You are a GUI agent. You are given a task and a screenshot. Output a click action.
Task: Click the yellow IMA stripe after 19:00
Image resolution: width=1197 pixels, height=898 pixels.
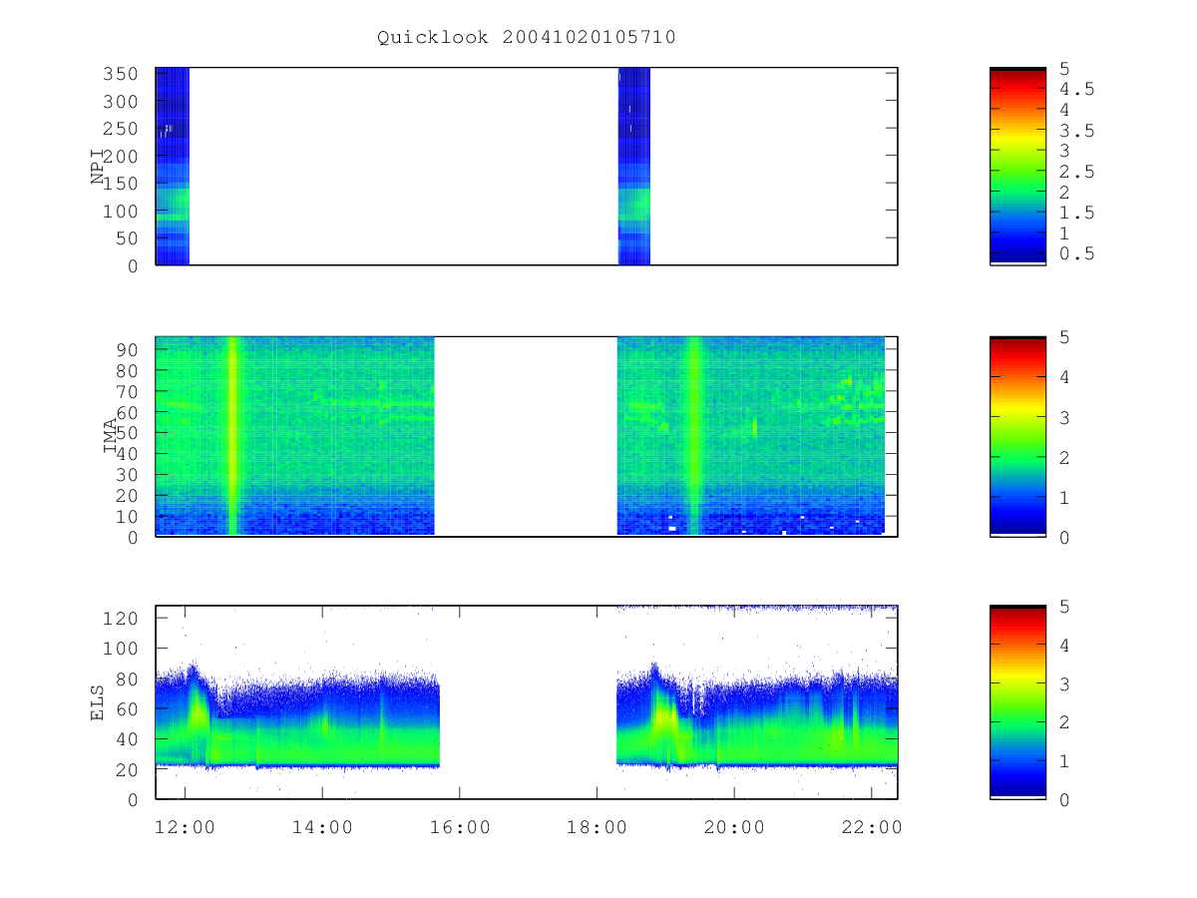pyautogui.click(x=694, y=436)
